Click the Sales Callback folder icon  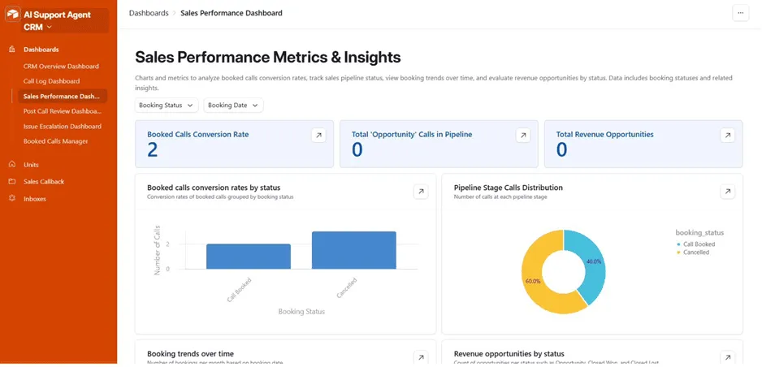[12, 182]
